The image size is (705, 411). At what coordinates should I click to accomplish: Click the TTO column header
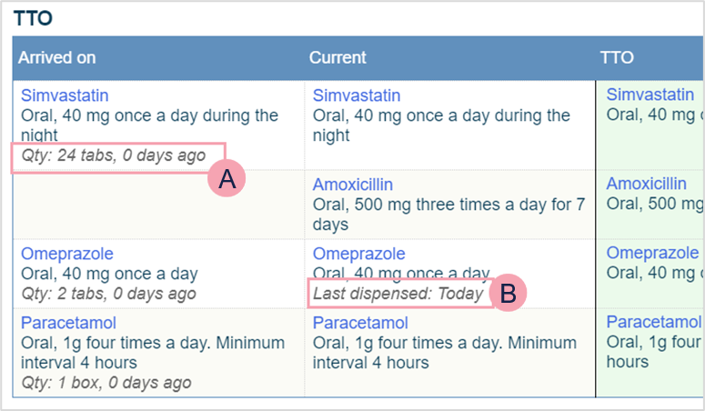617,57
